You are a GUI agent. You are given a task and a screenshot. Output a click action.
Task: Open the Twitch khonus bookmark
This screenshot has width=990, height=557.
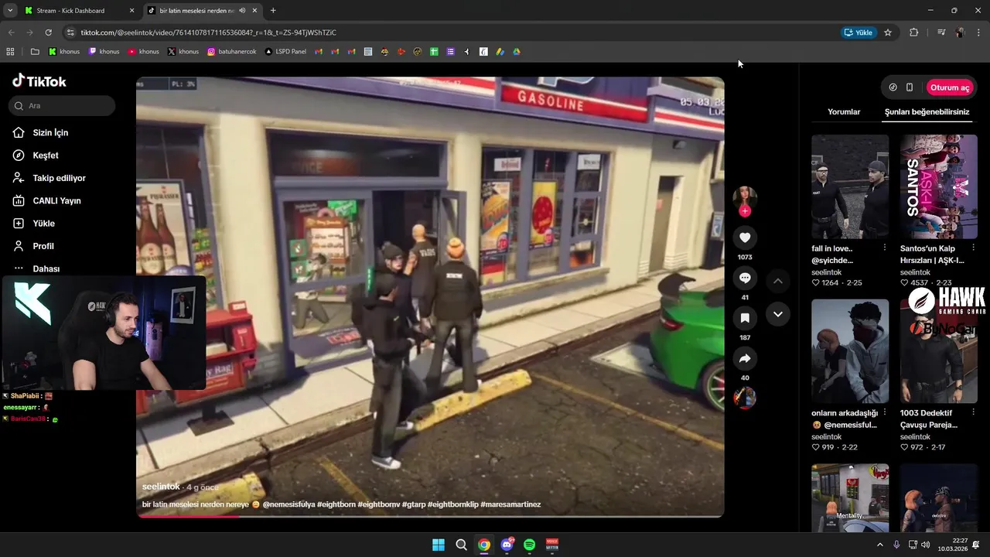click(104, 52)
